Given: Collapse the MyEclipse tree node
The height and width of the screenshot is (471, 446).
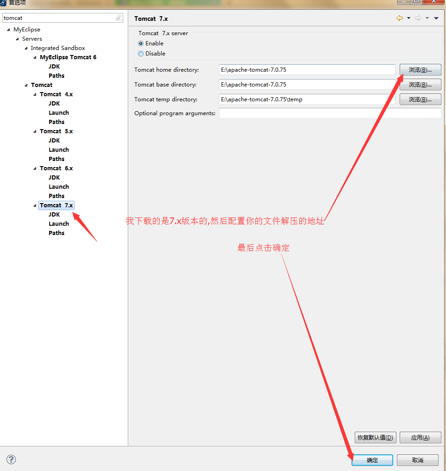Looking at the screenshot, I should click(8, 30).
